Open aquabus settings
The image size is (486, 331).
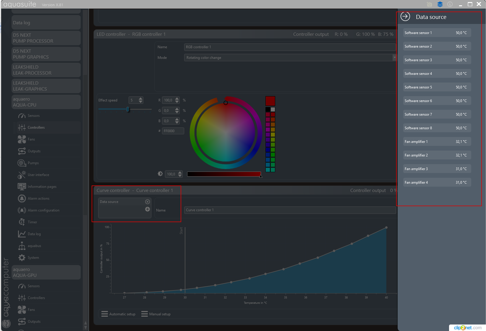tap(34, 246)
